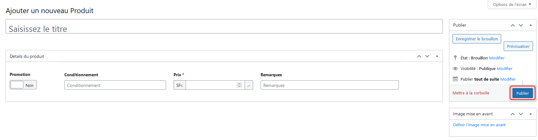Click Définir l'image mise en avant
Image resolution: width=538 pixels, height=140 pixels.
coord(479,125)
